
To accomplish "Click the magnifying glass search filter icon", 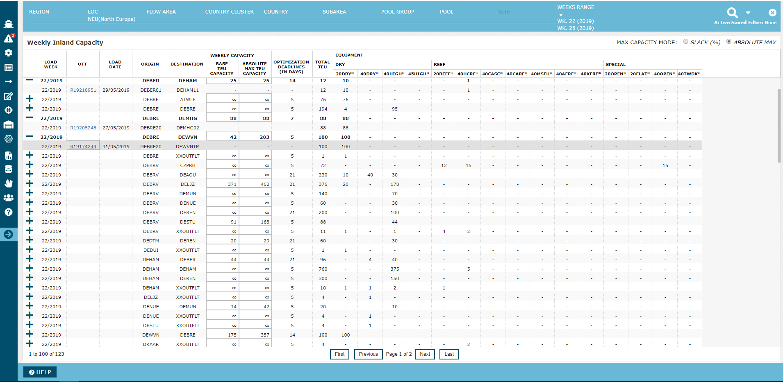I will (732, 13).
